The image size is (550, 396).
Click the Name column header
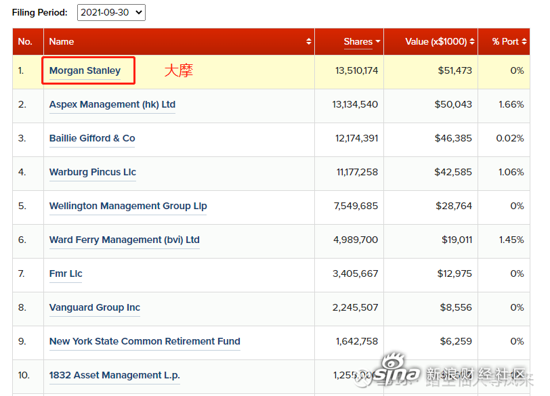tap(62, 41)
